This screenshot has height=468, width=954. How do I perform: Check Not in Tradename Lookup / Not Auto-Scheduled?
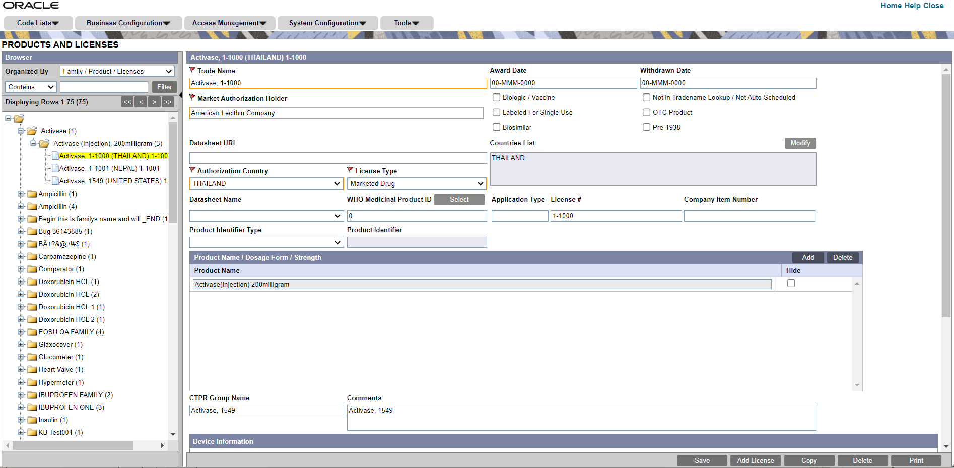[647, 97]
